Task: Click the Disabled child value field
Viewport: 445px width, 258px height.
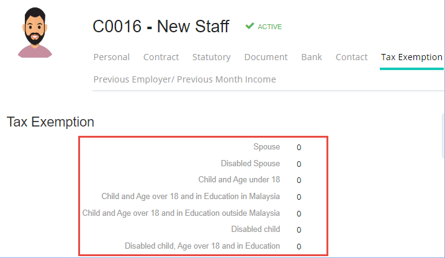Action: pos(299,230)
